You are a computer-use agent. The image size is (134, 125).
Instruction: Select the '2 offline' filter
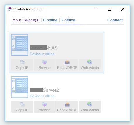[x=68, y=20]
